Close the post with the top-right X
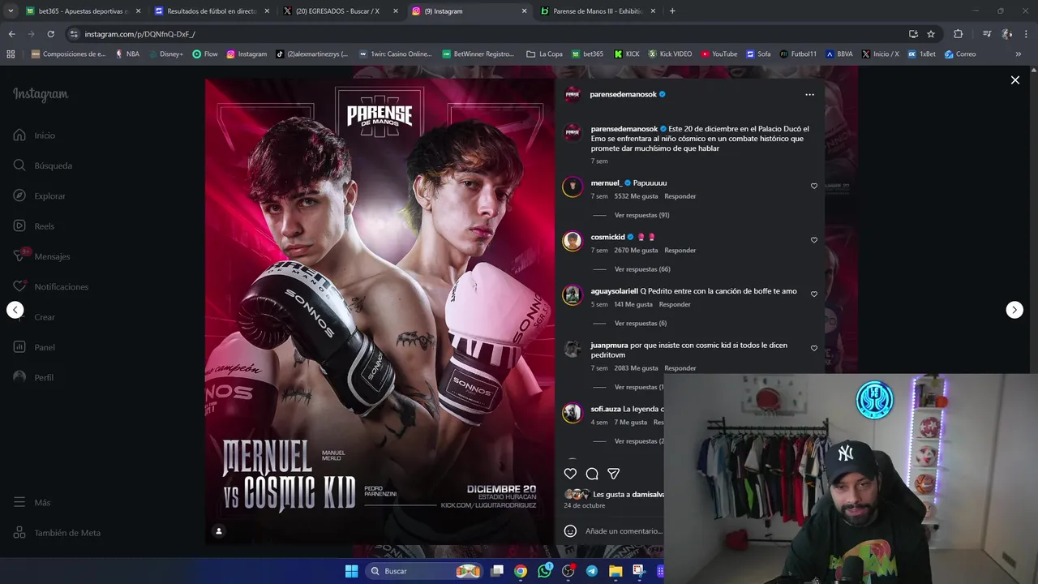1038x584 pixels. [1014, 79]
